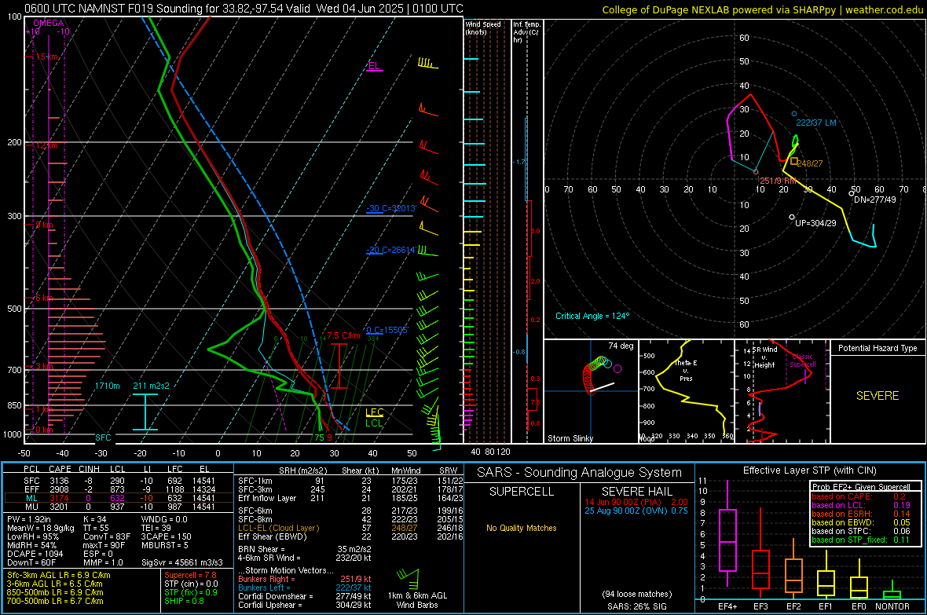Click the DN=277/49 Corfidi label
Screen dimensions: 927x615
click(x=874, y=200)
